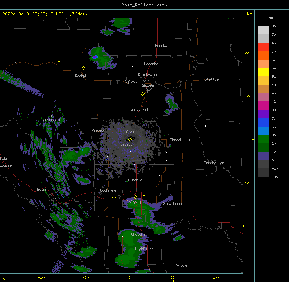Click the RockyMH label
Screen dimensions: 289x282
tap(82, 76)
